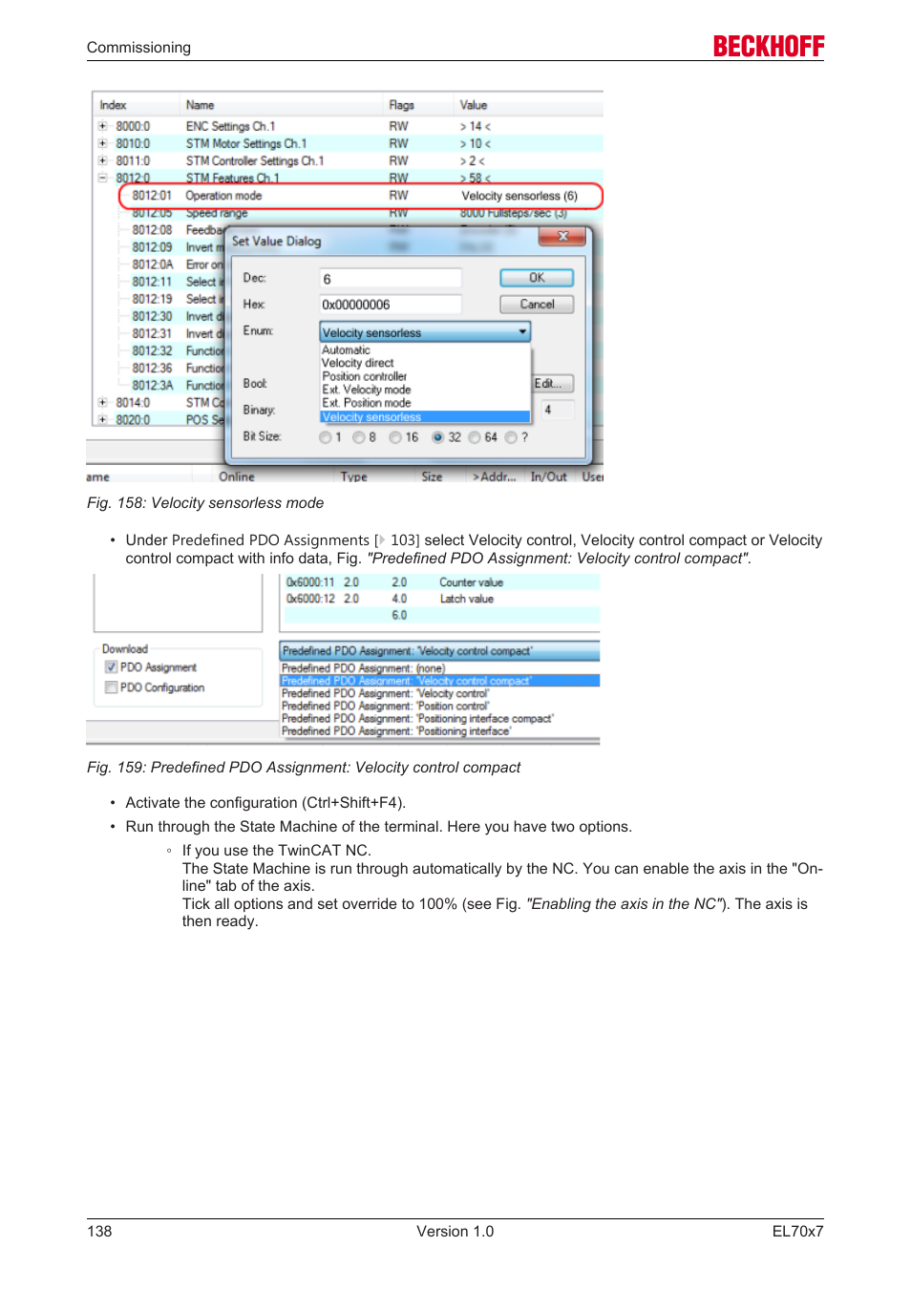Image resolution: width=911 pixels, height=1289 pixels.
Task: Close the Set Value Dialog with X
Action: click(x=562, y=237)
